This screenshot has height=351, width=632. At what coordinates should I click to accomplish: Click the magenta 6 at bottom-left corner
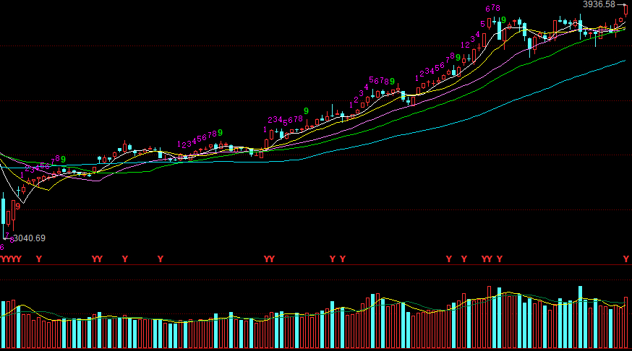(2, 247)
